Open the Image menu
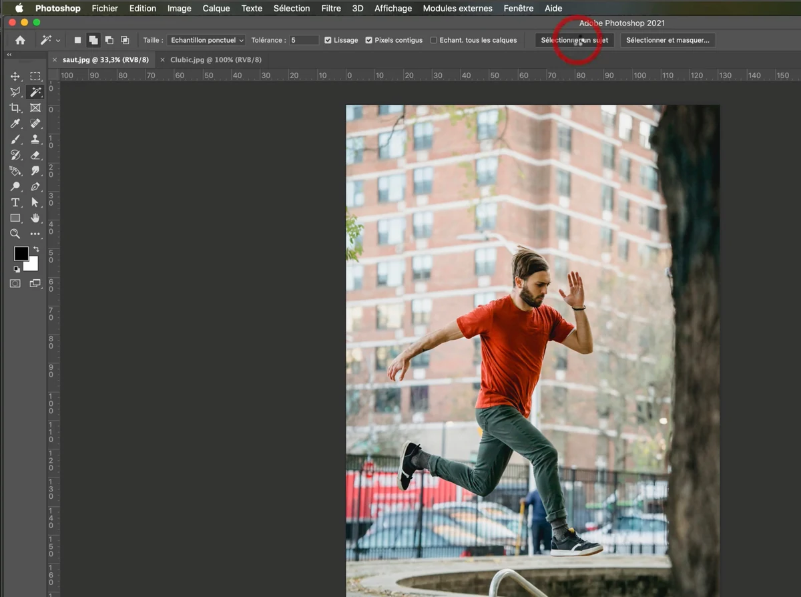Image resolution: width=801 pixels, height=597 pixels. 180,9
